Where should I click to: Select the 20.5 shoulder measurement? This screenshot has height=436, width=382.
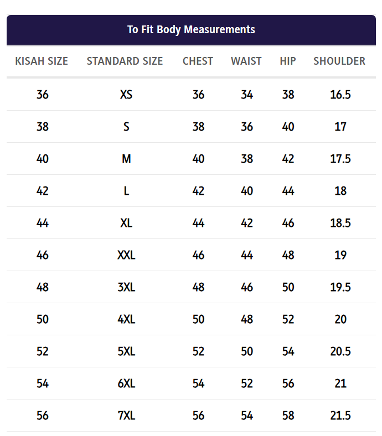click(x=340, y=351)
